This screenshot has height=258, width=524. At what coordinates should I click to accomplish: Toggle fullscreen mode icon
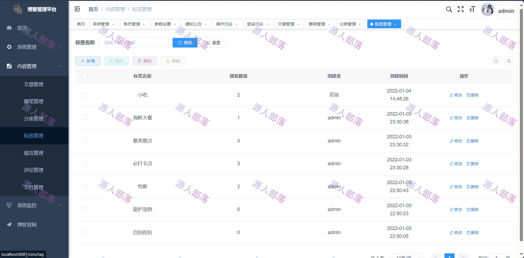(461, 9)
